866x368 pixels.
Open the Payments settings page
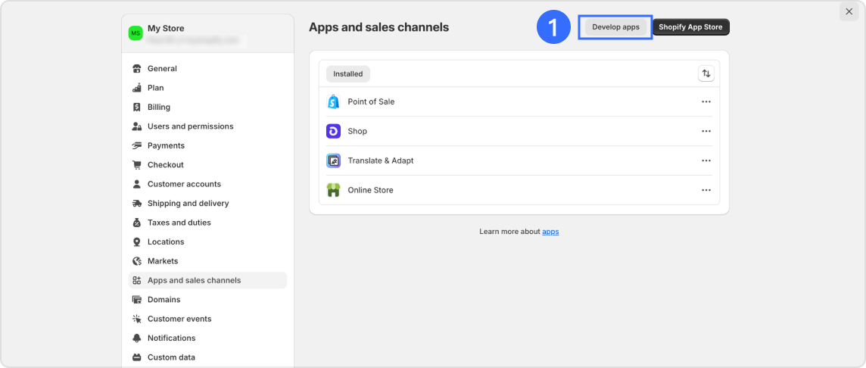click(166, 145)
